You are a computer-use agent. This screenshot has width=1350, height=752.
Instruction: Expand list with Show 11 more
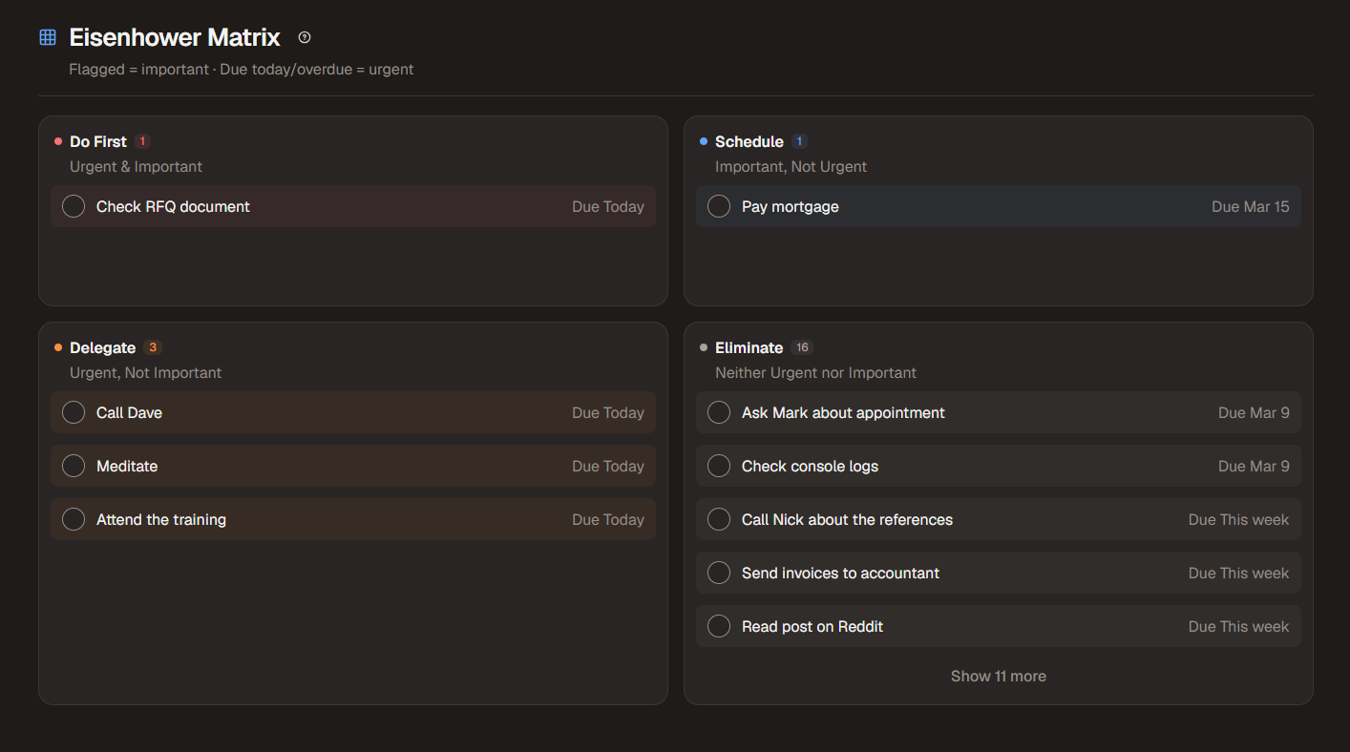click(x=998, y=676)
